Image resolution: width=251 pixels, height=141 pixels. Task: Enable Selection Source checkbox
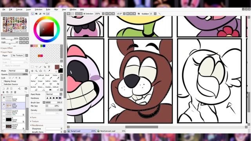pos(2,84)
